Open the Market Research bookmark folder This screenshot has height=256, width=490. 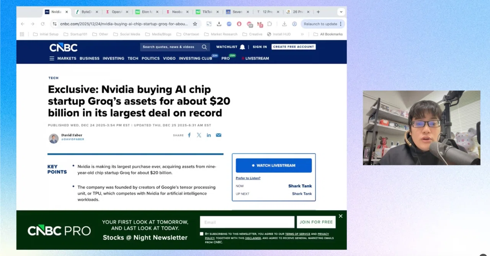pos(221,34)
